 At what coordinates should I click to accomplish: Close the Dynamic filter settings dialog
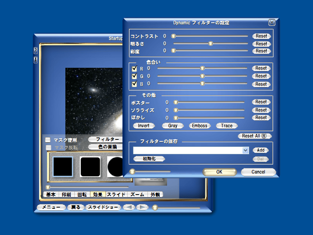coord(272,23)
